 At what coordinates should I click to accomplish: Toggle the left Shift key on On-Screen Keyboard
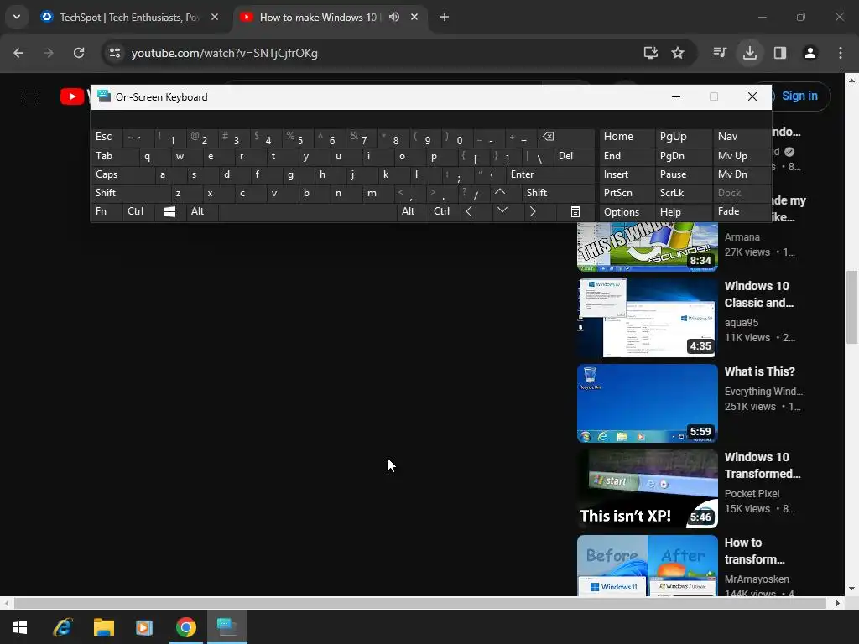[130, 193]
